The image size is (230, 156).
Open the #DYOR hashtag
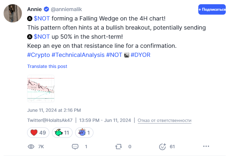coord(140,55)
